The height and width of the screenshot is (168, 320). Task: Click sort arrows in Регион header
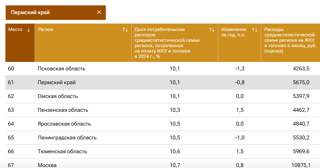pyautogui.click(x=125, y=30)
